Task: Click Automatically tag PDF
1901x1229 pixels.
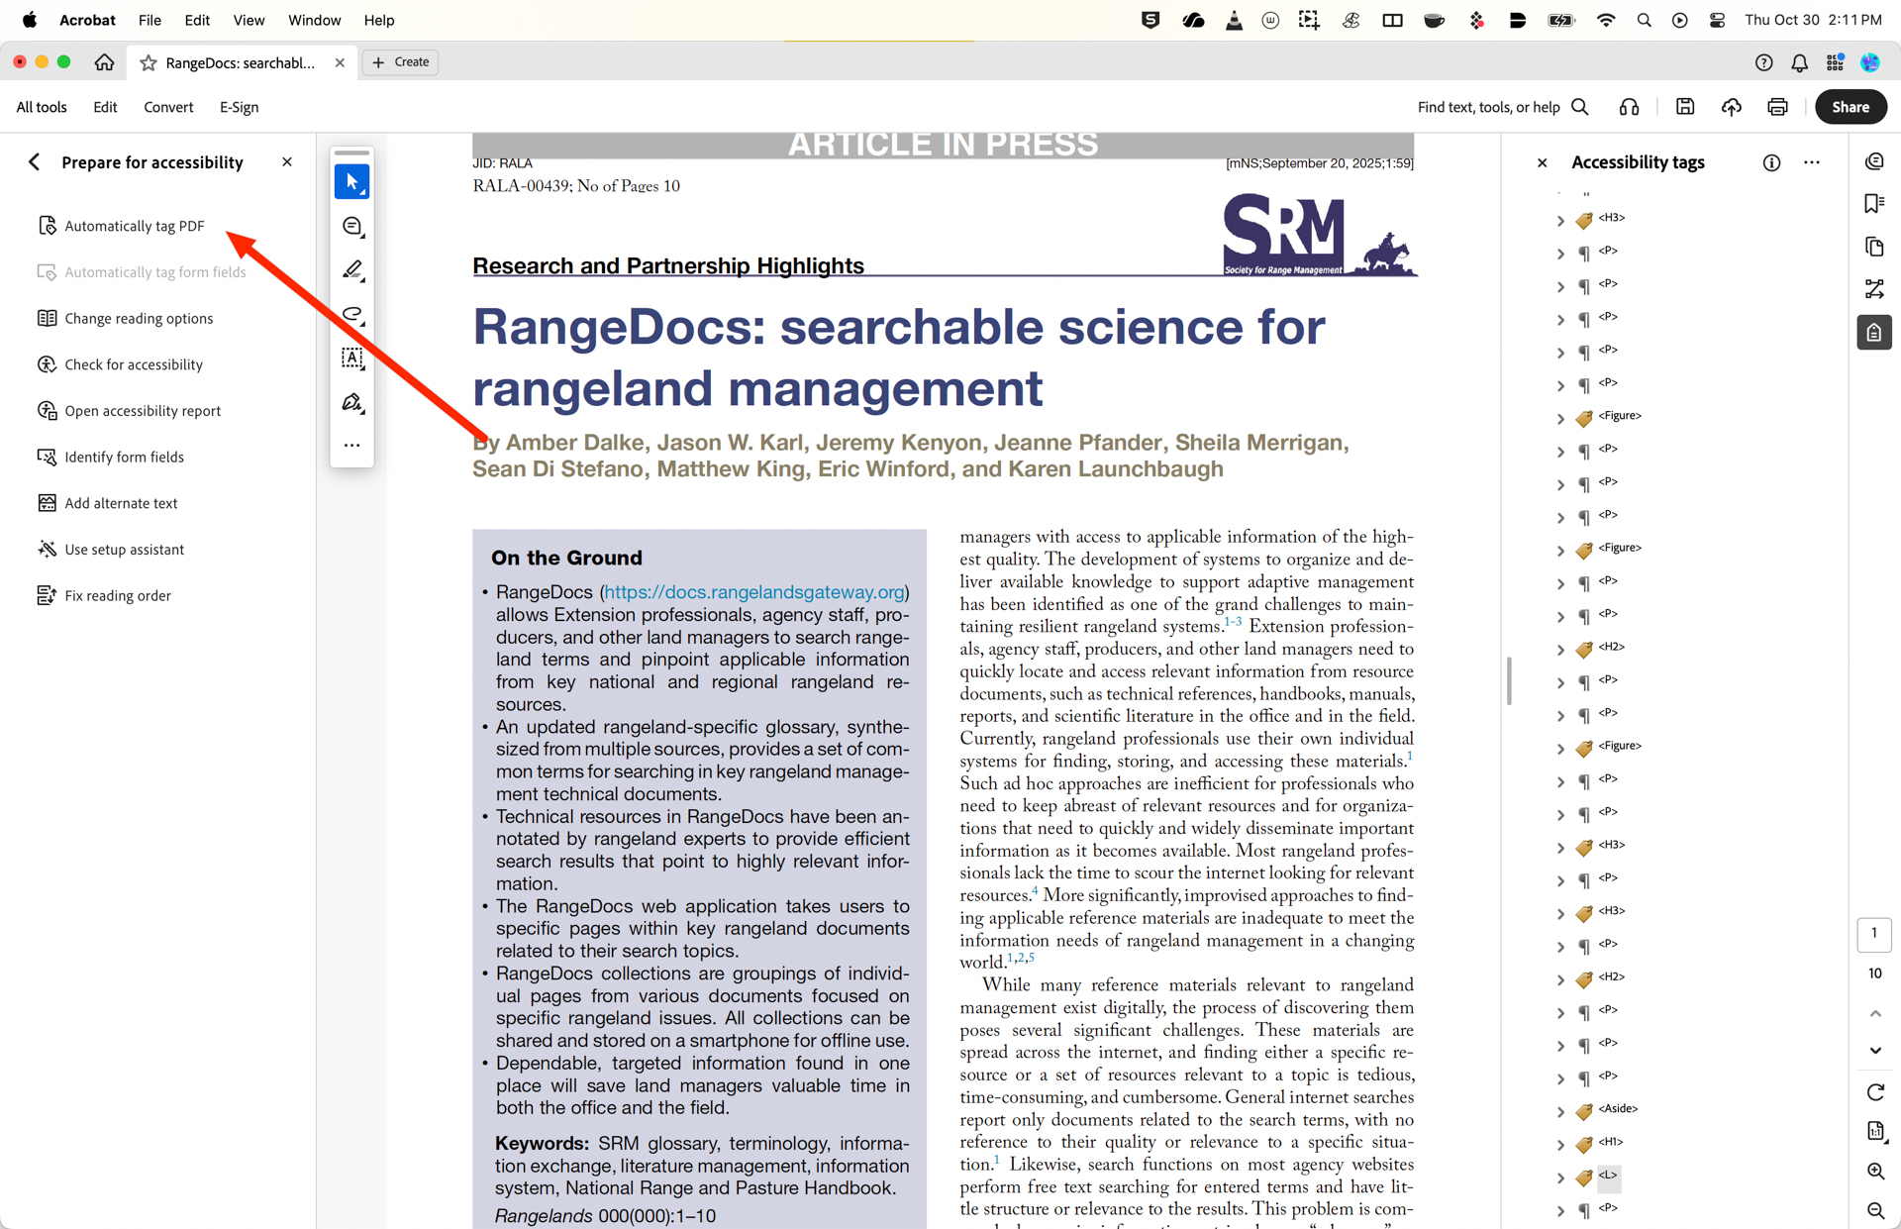Action: pyautogui.click(x=134, y=226)
